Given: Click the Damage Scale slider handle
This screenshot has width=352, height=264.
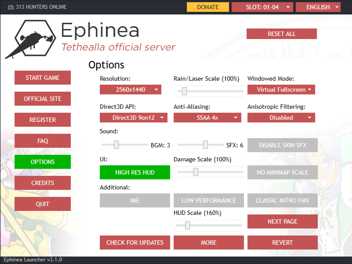Looking at the screenshot, I should (x=196, y=172).
